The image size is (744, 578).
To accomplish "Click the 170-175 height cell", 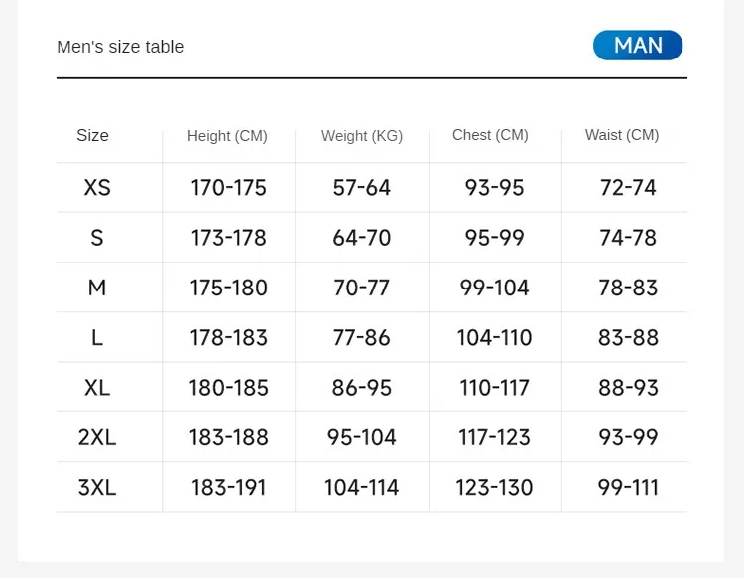I will coord(229,188).
